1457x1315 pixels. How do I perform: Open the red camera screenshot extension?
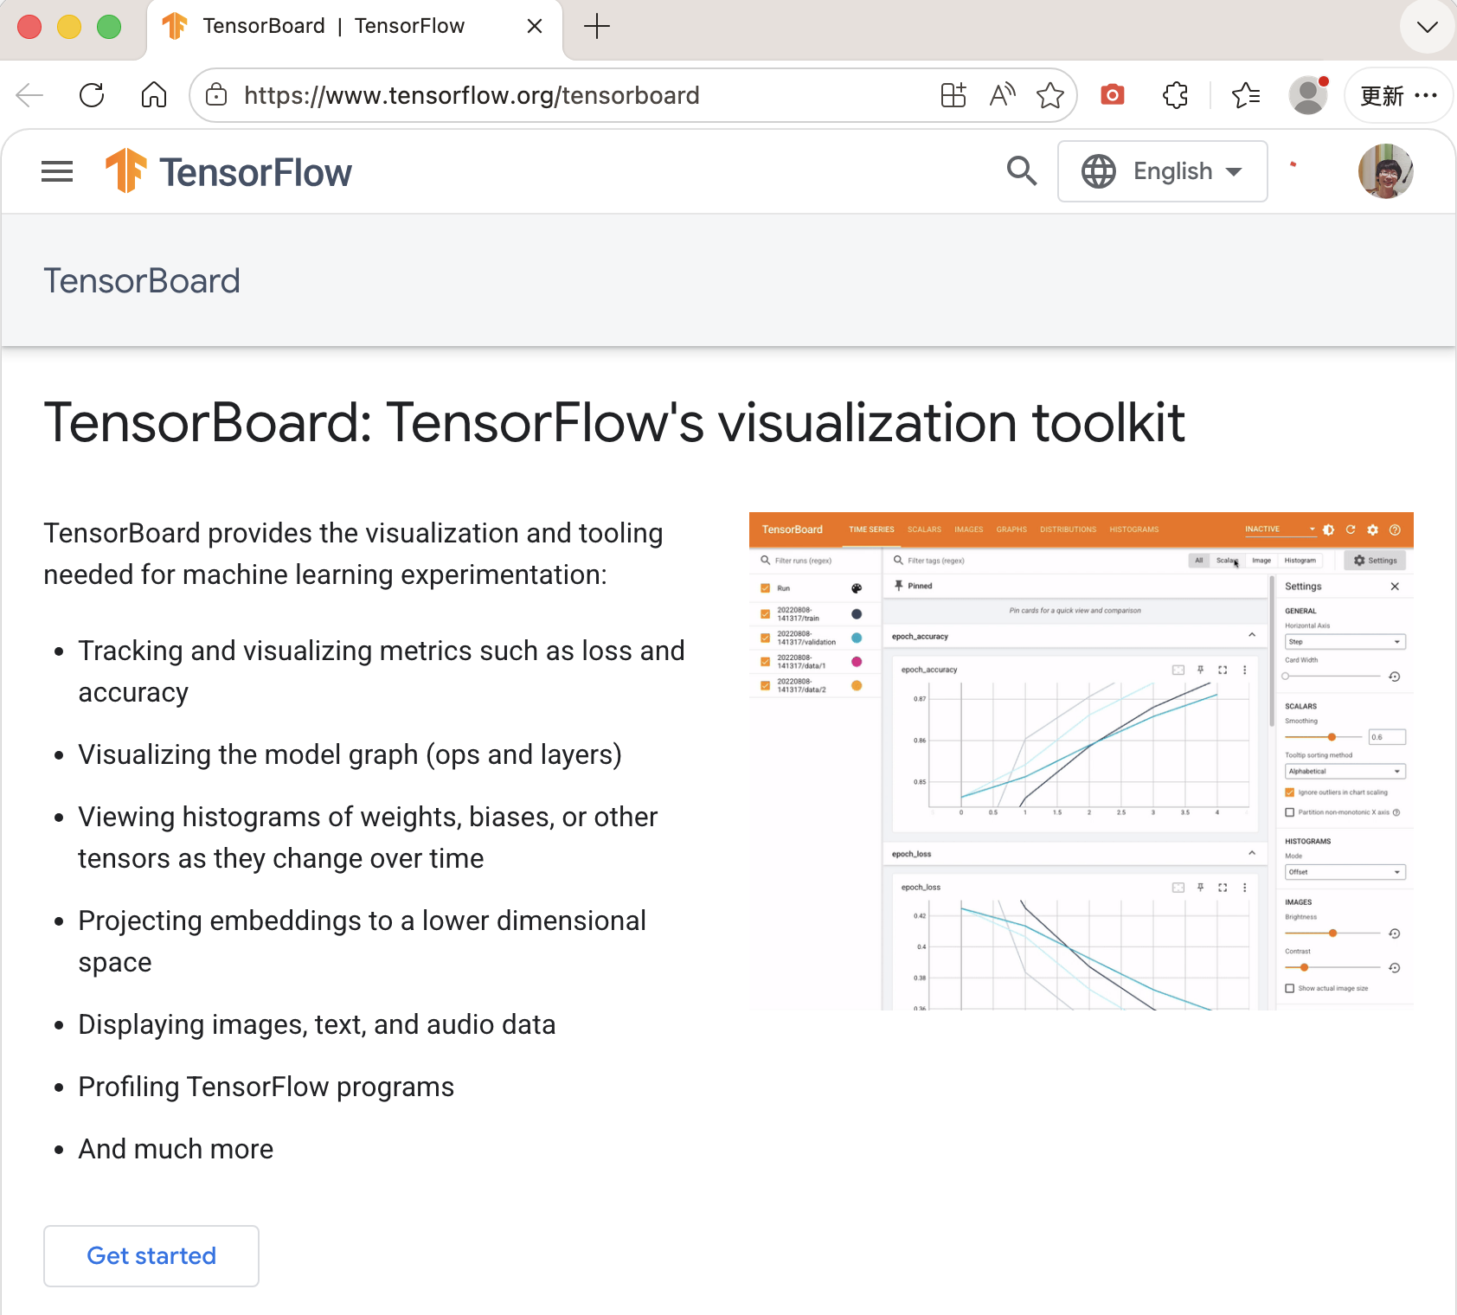point(1113,95)
